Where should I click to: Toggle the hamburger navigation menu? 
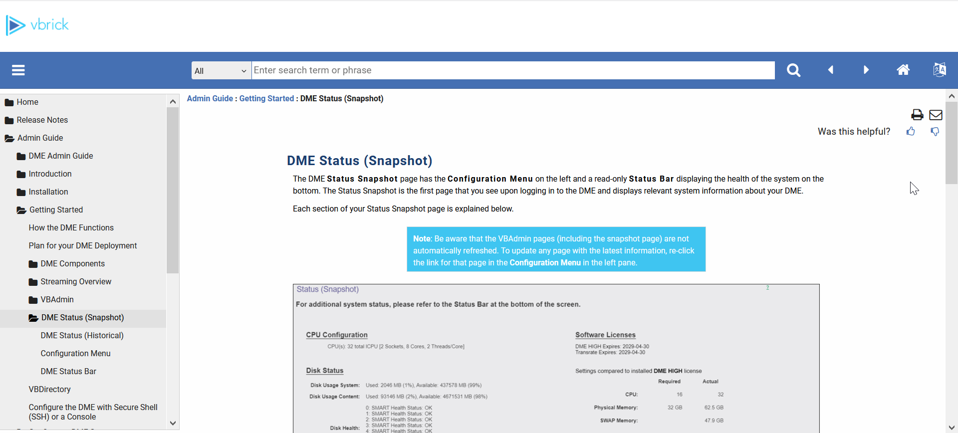click(x=18, y=70)
